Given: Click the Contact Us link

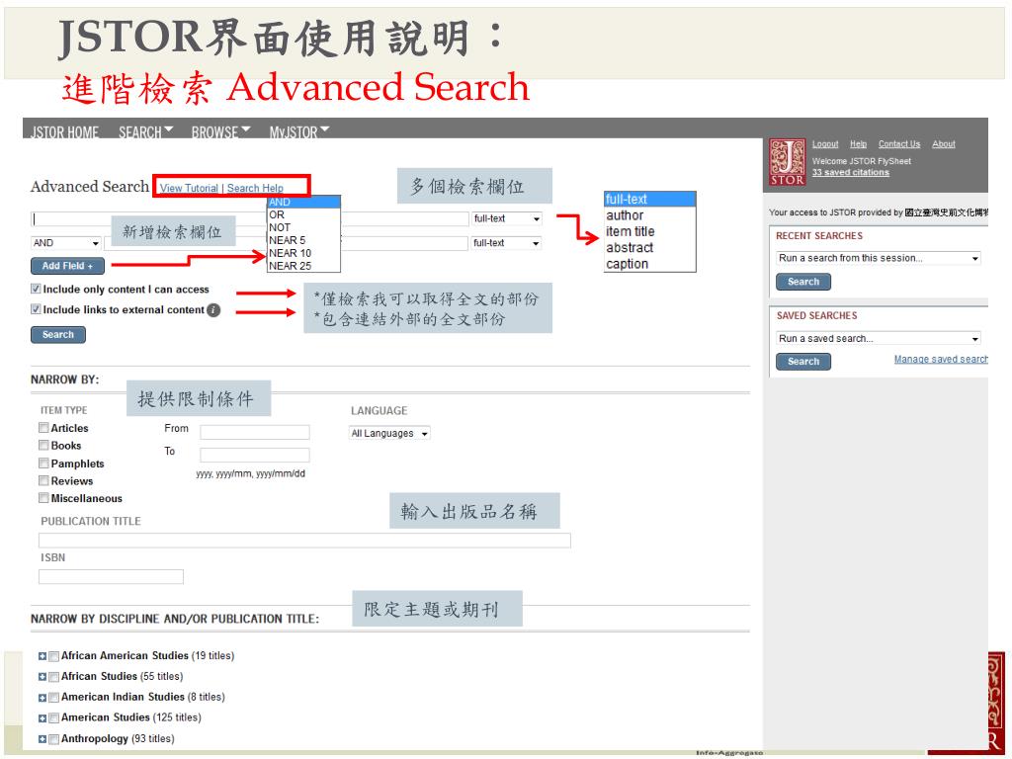Looking at the screenshot, I should [899, 144].
